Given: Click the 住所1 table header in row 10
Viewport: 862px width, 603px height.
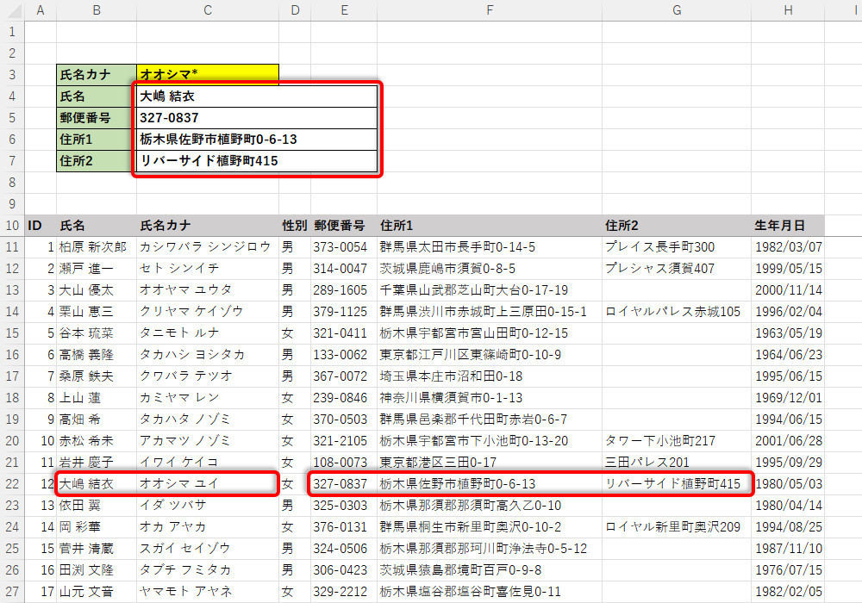Looking at the screenshot, I should (x=490, y=225).
